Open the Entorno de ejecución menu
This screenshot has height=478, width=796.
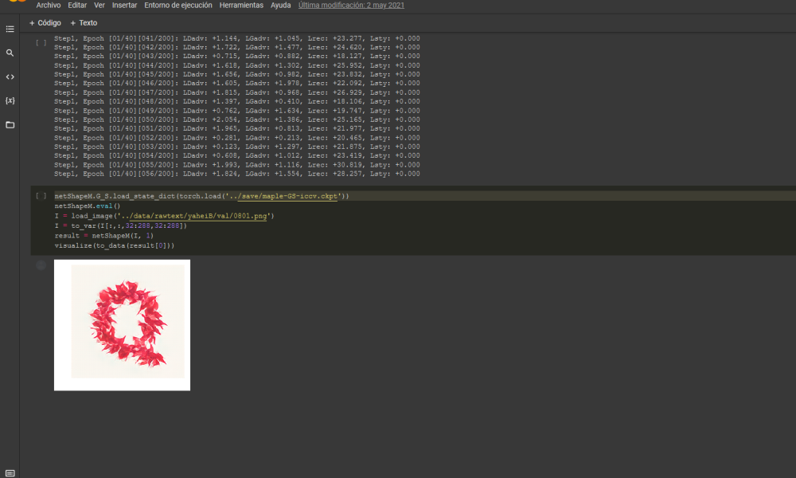(x=178, y=5)
